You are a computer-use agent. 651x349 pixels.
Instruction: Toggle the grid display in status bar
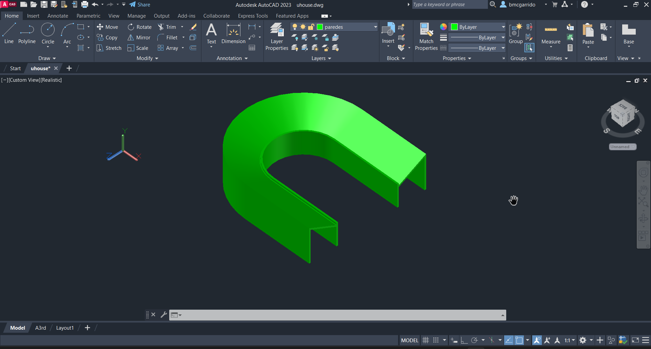[426, 340]
